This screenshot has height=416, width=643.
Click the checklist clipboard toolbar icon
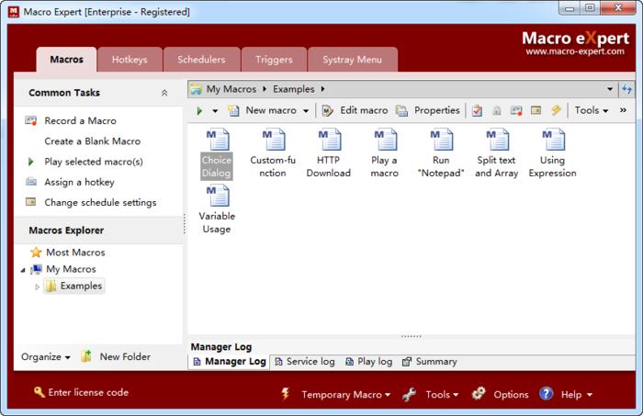tap(477, 110)
